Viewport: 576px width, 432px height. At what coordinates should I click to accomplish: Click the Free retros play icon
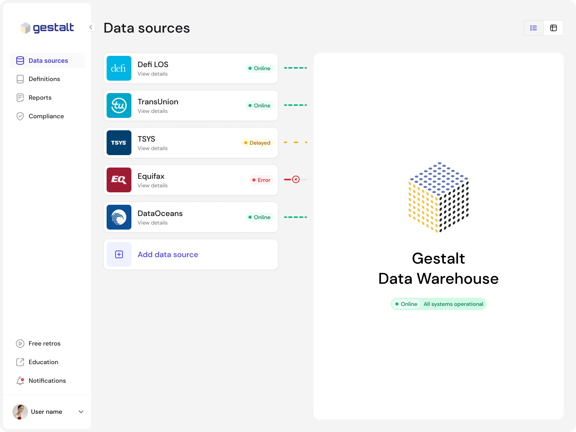(x=20, y=343)
